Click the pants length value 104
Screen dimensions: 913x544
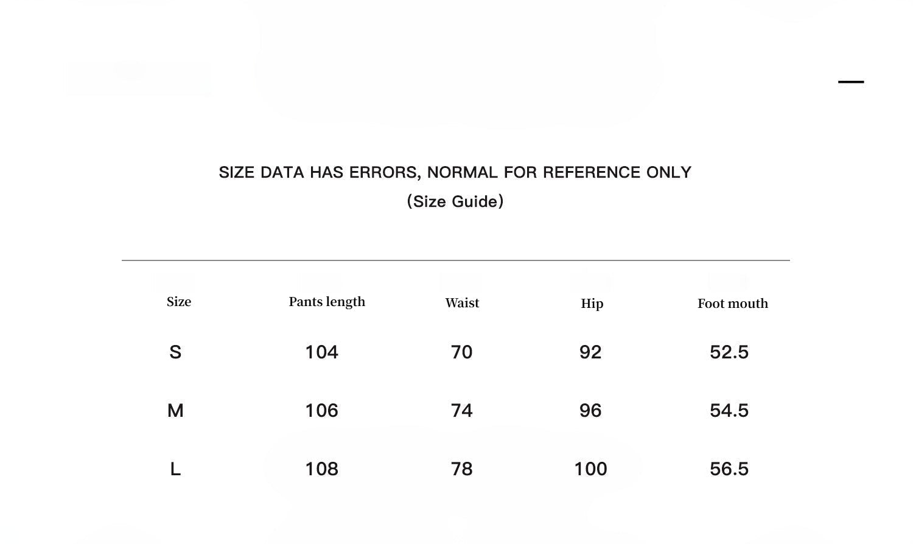(x=321, y=352)
